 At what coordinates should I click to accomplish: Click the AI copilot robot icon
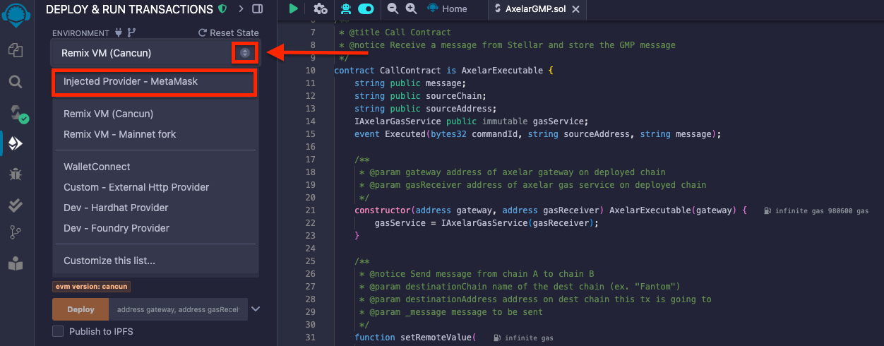click(x=346, y=8)
